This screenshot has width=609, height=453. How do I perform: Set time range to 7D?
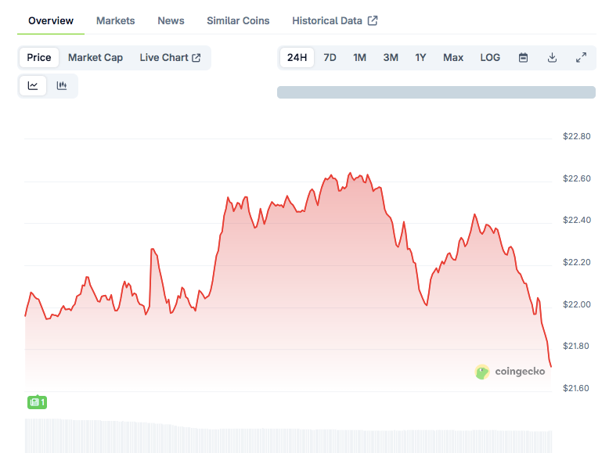[330, 58]
